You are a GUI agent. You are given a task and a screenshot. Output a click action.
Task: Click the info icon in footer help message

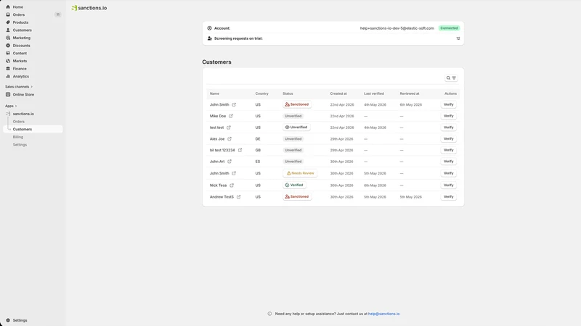[x=269, y=314]
